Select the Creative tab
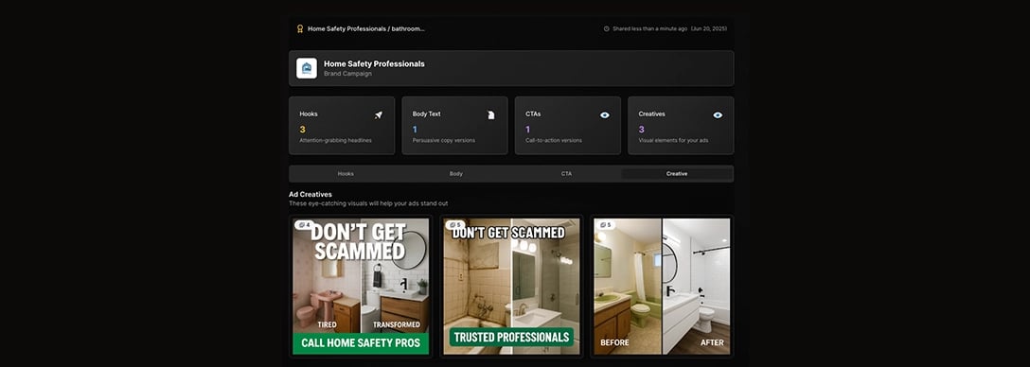 [x=677, y=174]
